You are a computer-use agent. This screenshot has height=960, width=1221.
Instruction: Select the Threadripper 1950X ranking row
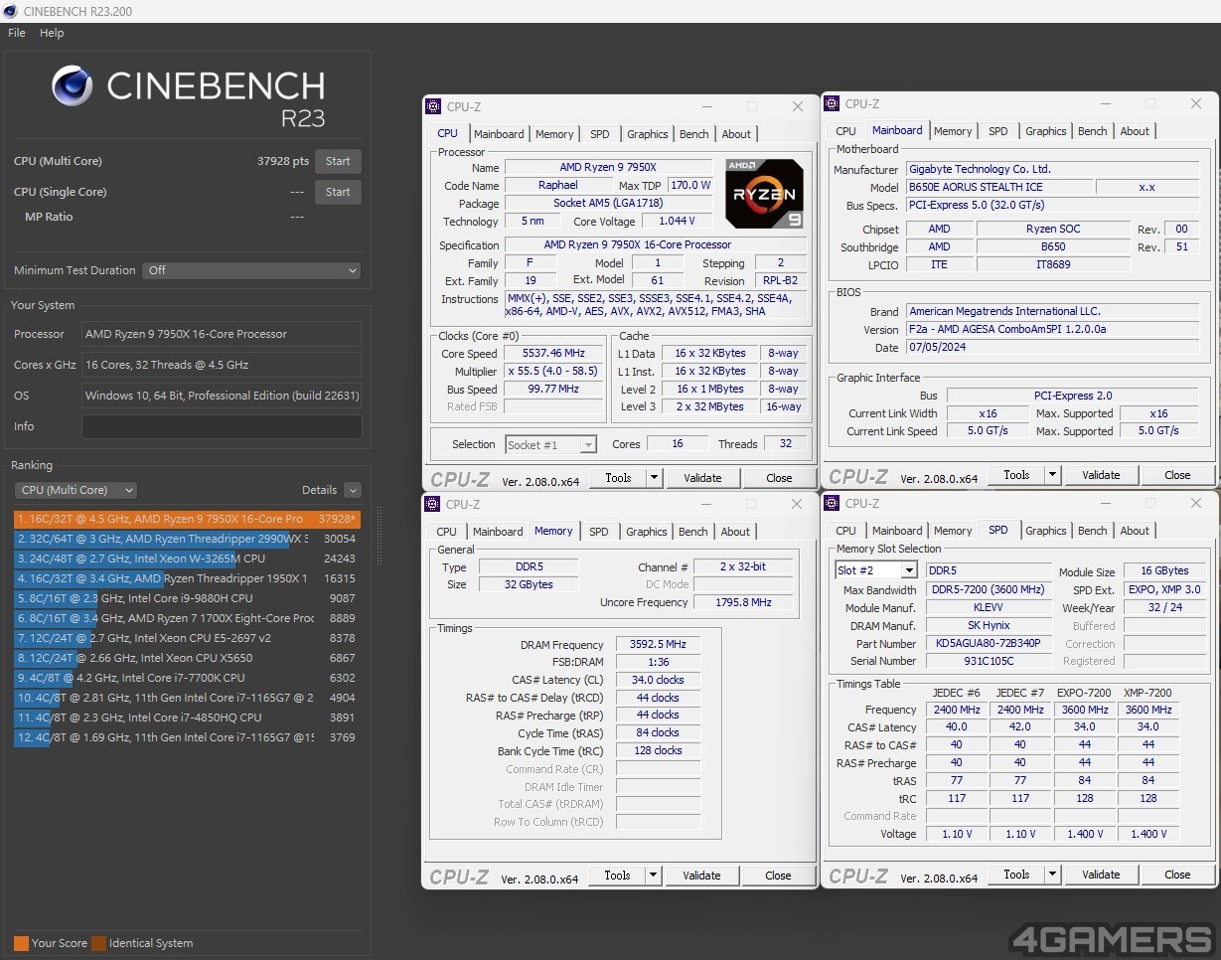pos(187,578)
